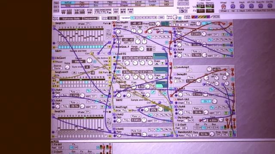Select the 4-In module icon in the toolbar
The height and width of the screenshot is (154, 275).
82,12
